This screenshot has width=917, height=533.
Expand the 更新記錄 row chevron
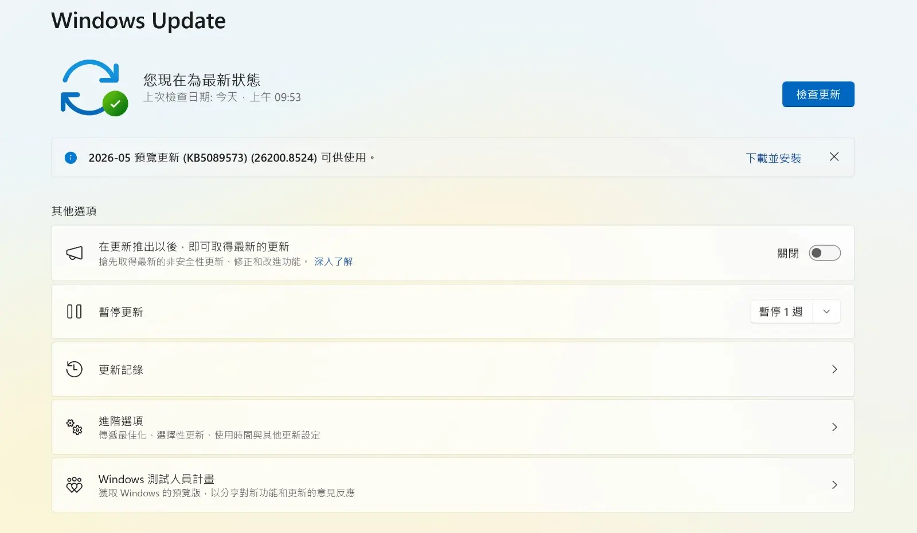(x=834, y=369)
